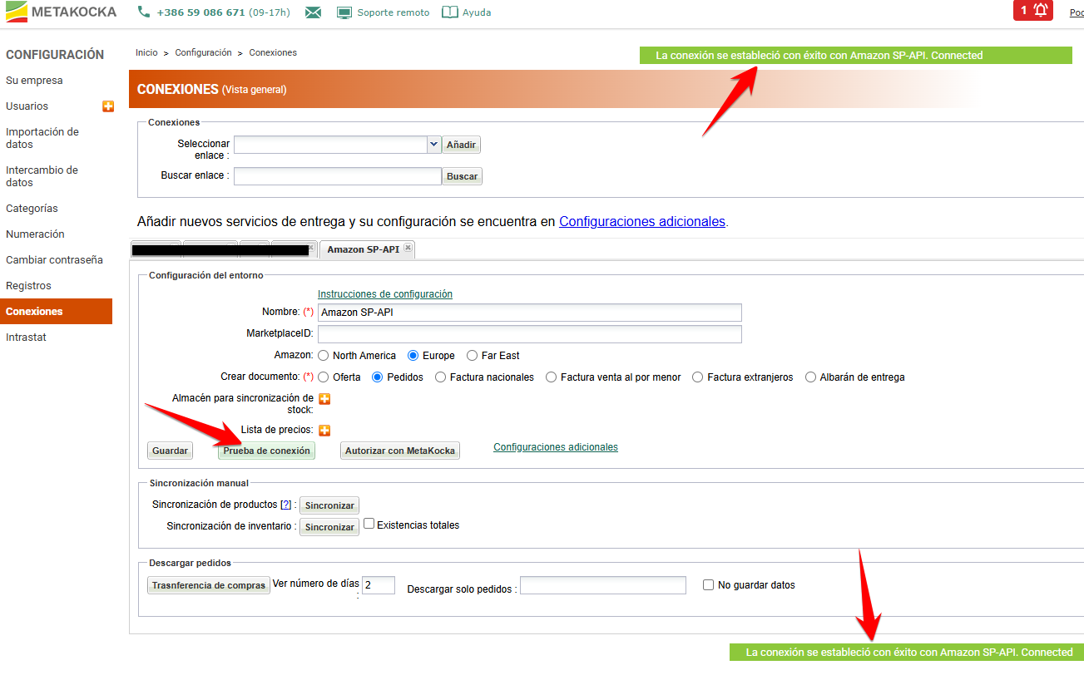The width and height of the screenshot is (1084, 675).
Task: Add a Lista de precios entry
Action: click(x=325, y=430)
